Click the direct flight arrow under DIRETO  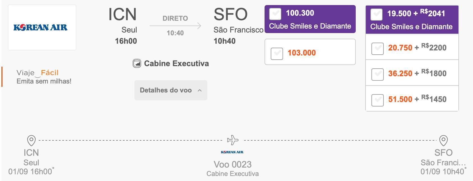(x=175, y=26)
